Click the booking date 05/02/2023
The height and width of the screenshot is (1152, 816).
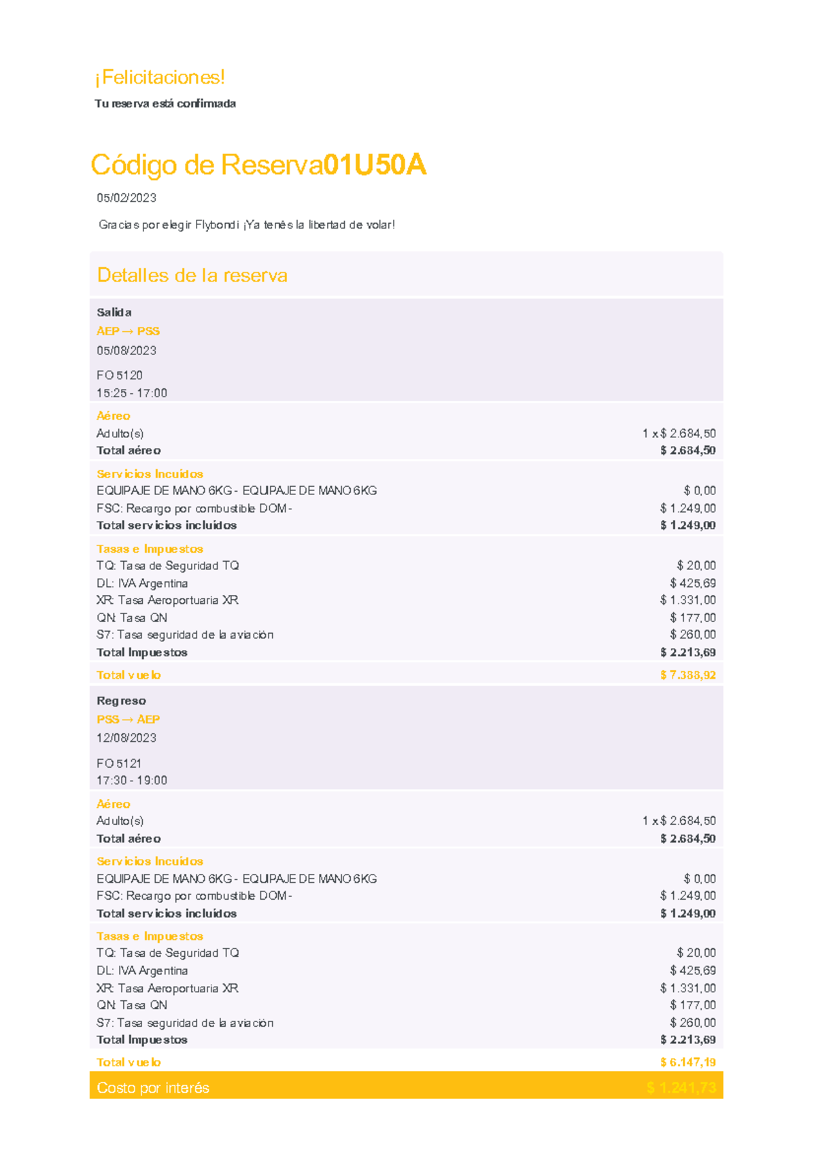126,198
